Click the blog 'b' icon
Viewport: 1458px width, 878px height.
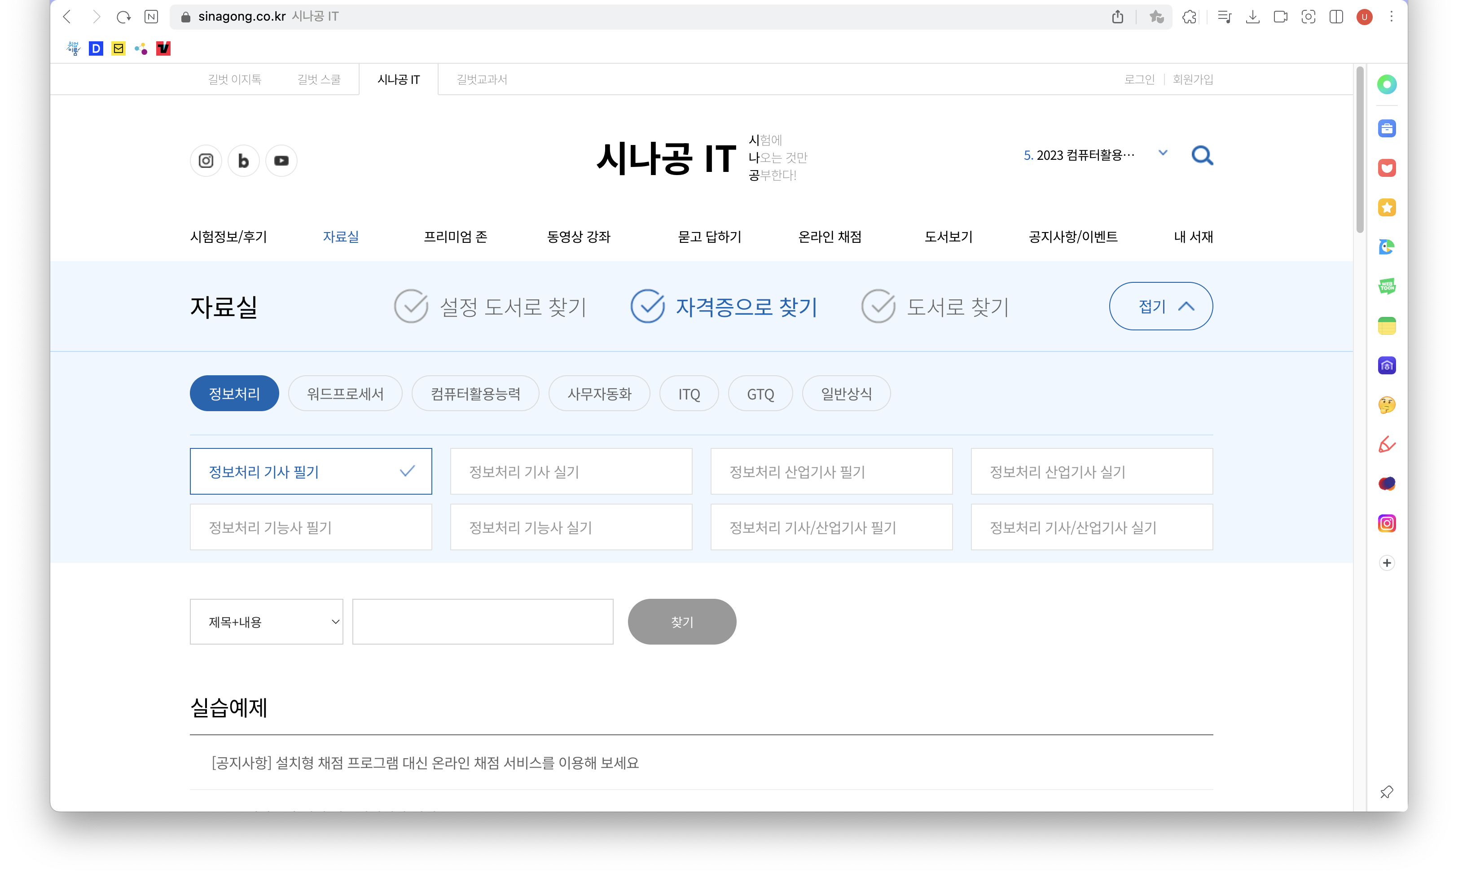point(243,161)
